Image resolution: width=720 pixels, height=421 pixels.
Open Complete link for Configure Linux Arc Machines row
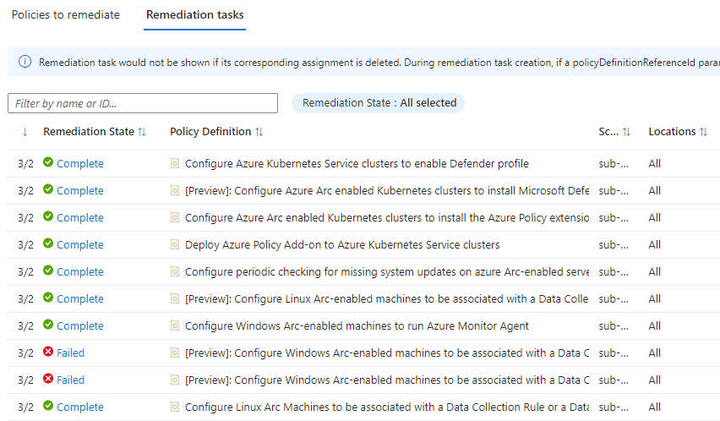point(80,407)
